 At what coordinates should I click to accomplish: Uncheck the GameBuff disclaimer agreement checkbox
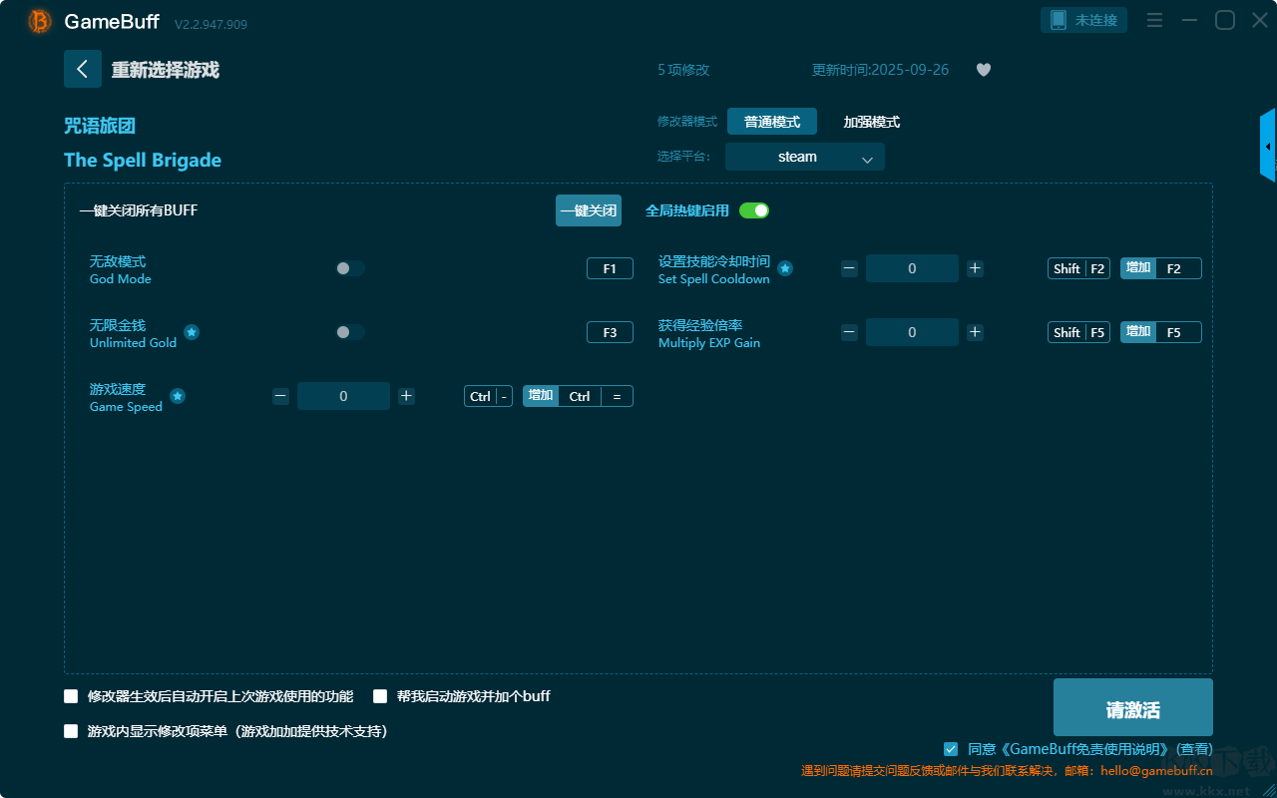pyautogui.click(x=951, y=749)
